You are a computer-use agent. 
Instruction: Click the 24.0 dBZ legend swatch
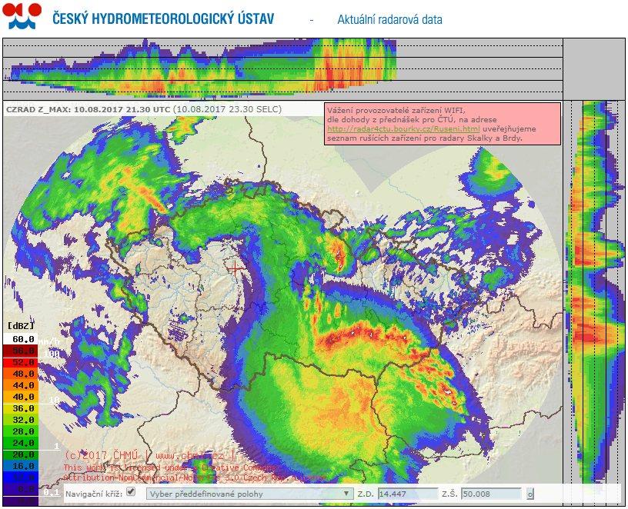(21, 444)
